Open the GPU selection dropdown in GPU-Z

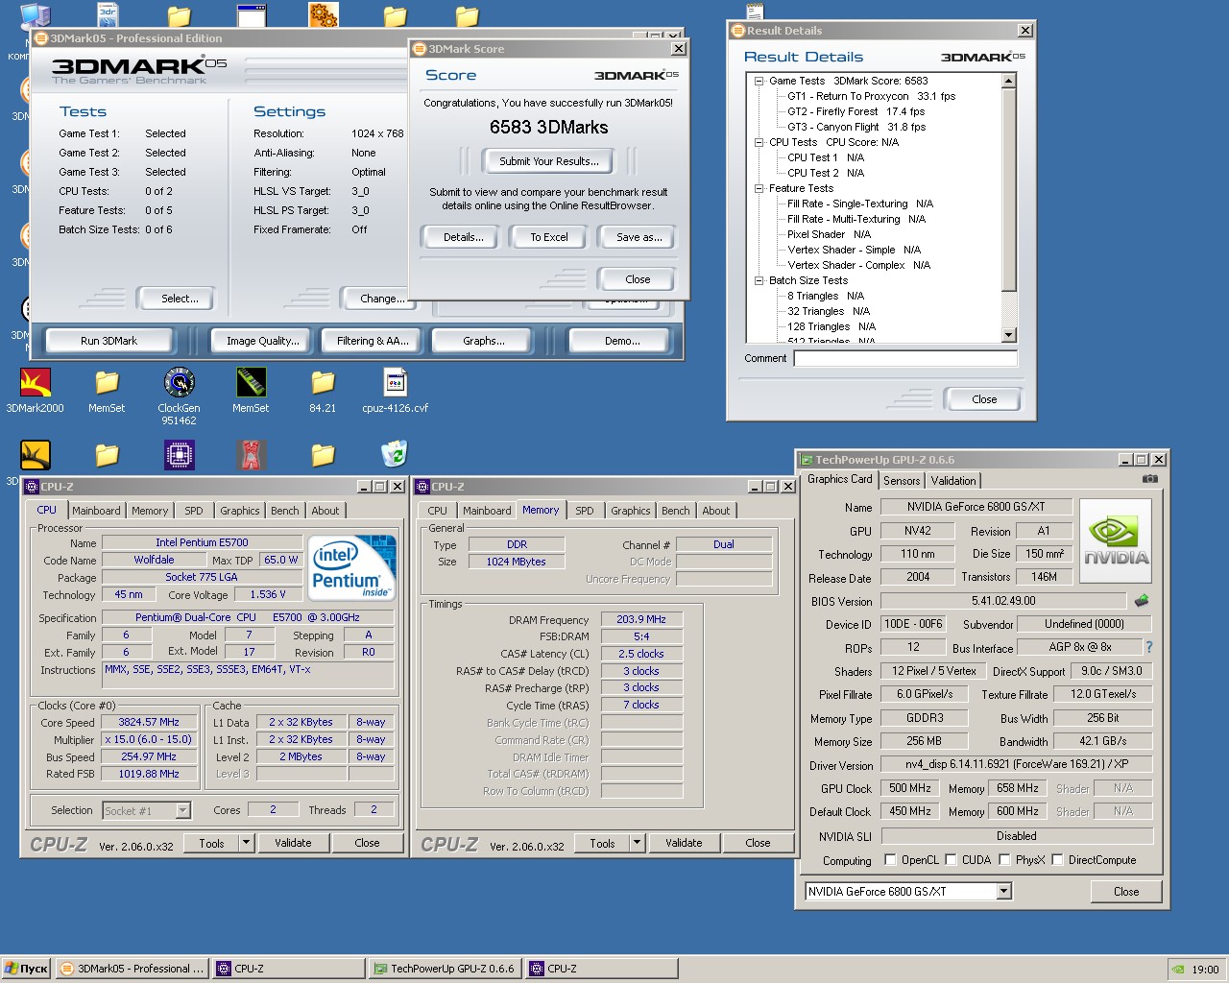[x=1003, y=892]
